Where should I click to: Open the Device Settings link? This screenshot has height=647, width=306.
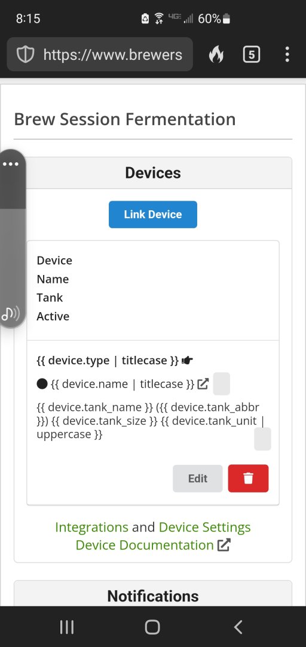pyautogui.click(x=204, y=527)
